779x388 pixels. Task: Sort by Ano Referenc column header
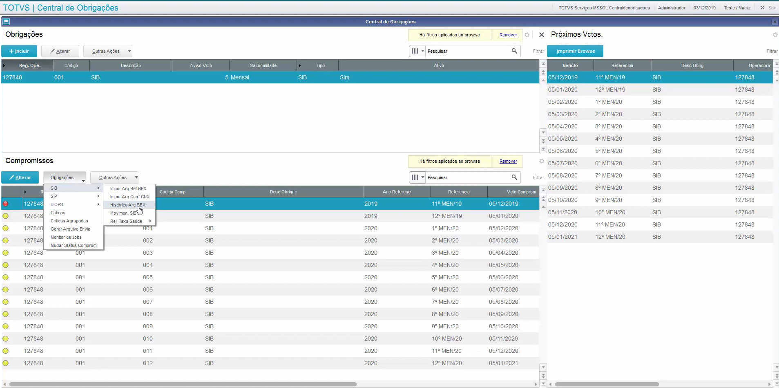pyautogui.click(x=397, y=192)
